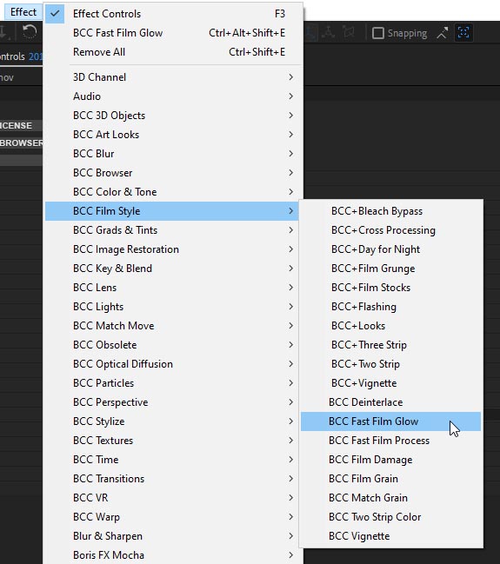
Task: Apply the BCC+Looks effect
Action: (391, 326)
